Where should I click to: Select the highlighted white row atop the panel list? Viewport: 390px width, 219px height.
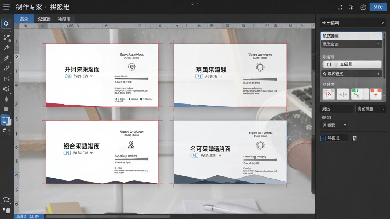pos(352,36)
